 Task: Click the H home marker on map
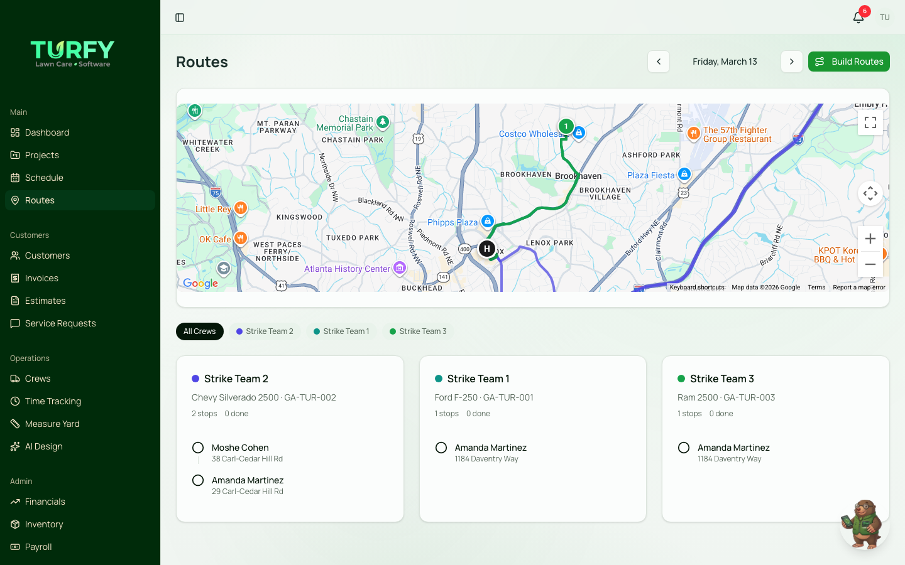click(486, 249)
